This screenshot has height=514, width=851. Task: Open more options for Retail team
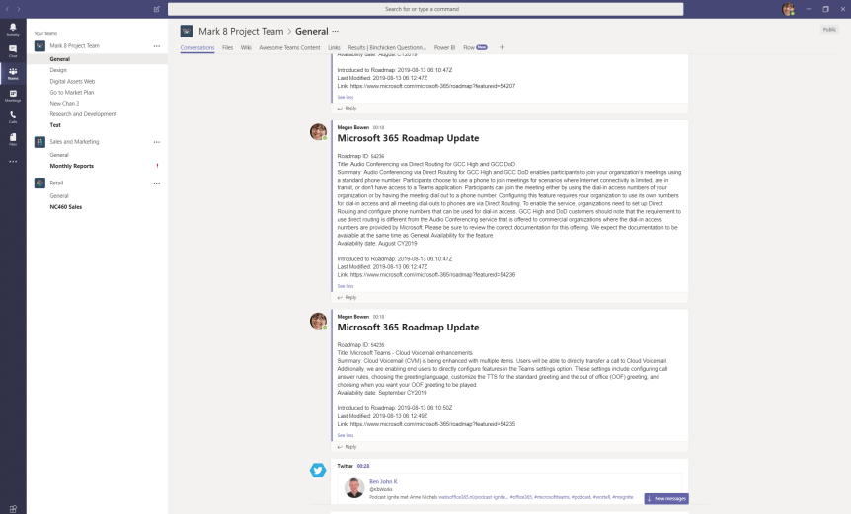pyautogui.click(x=156, y=184)
